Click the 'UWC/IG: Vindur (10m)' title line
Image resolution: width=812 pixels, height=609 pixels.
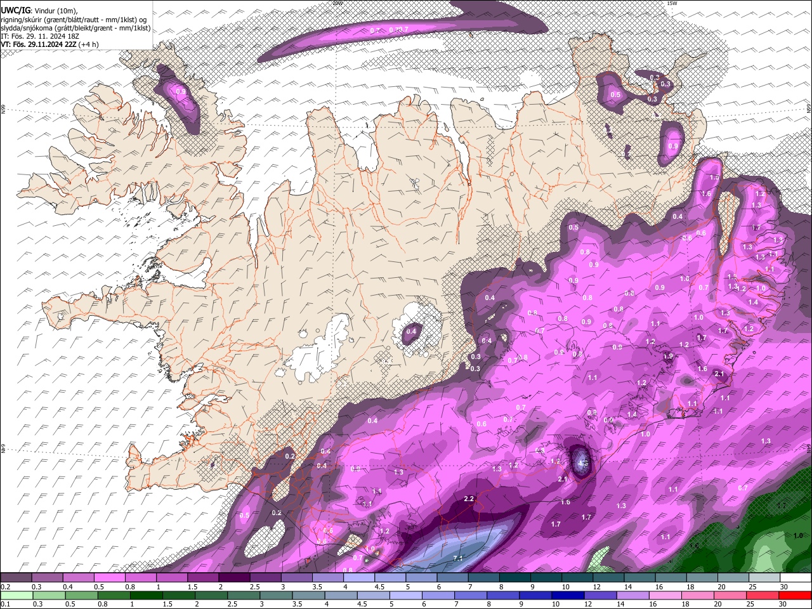[39, 10]
